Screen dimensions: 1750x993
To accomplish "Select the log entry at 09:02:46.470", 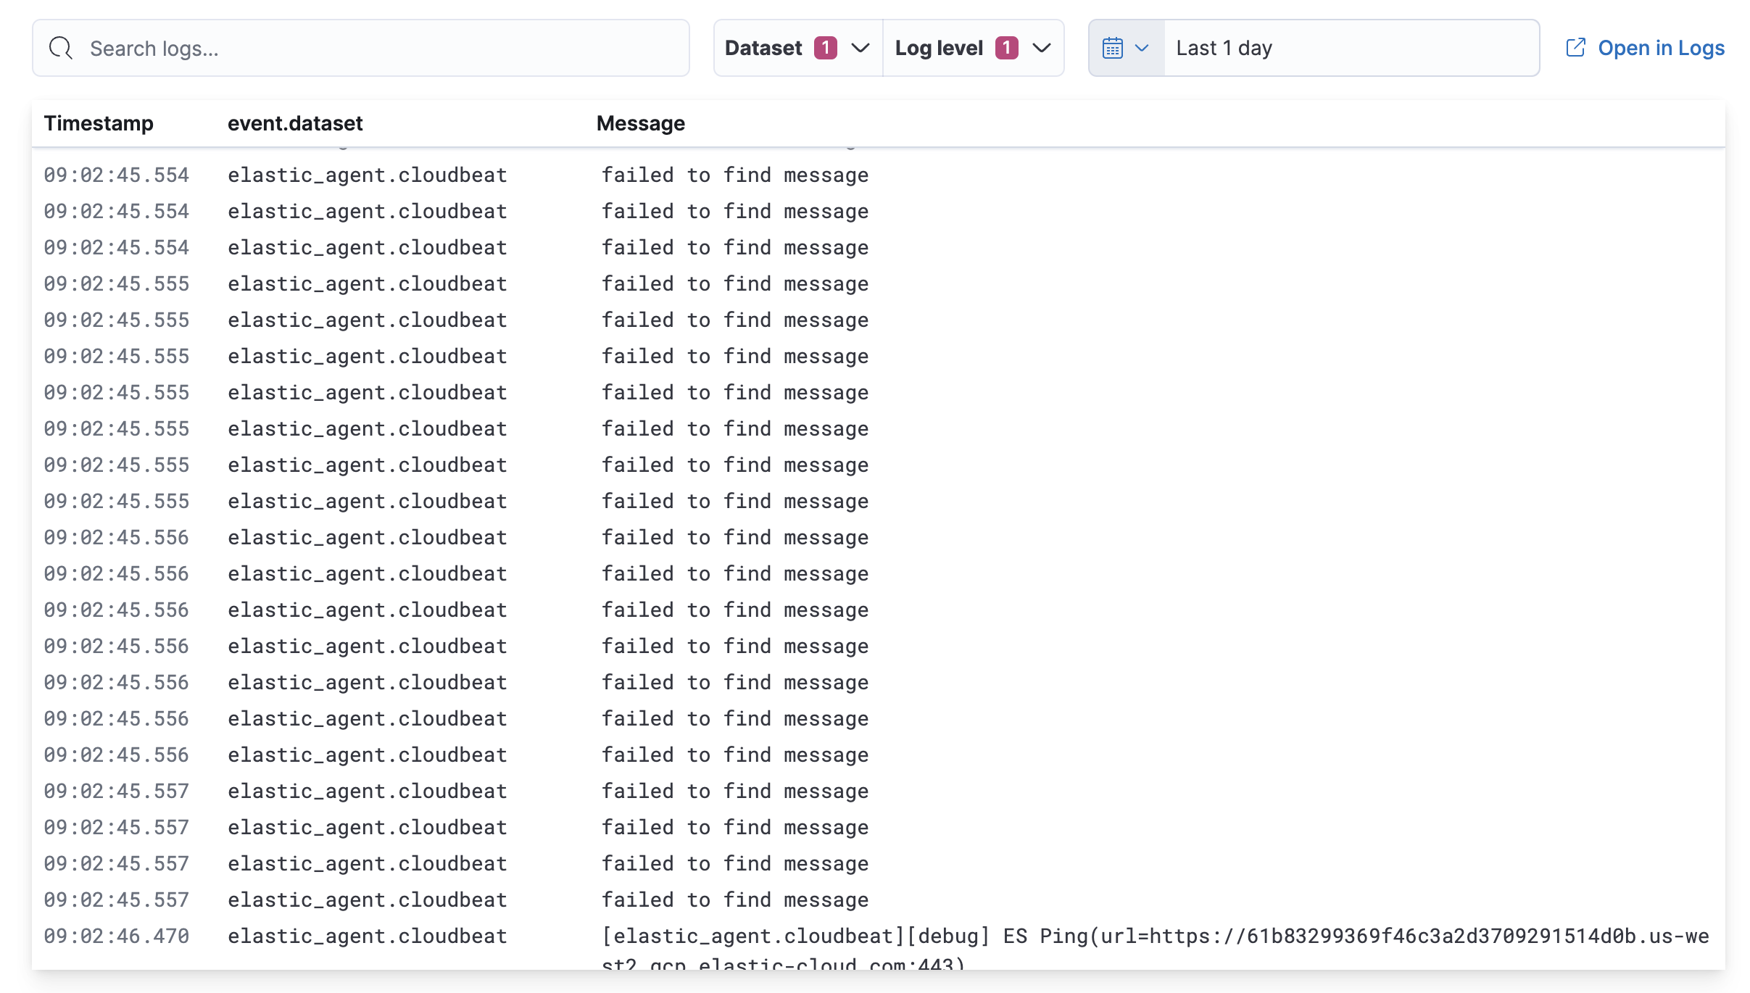I will point(117,936).
